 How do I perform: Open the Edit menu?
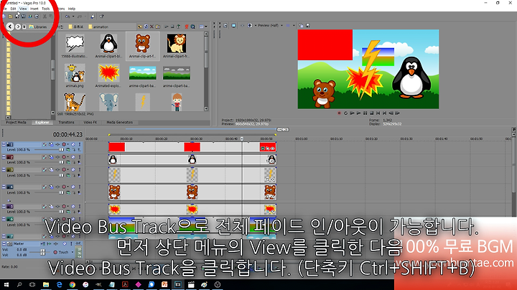13,9
